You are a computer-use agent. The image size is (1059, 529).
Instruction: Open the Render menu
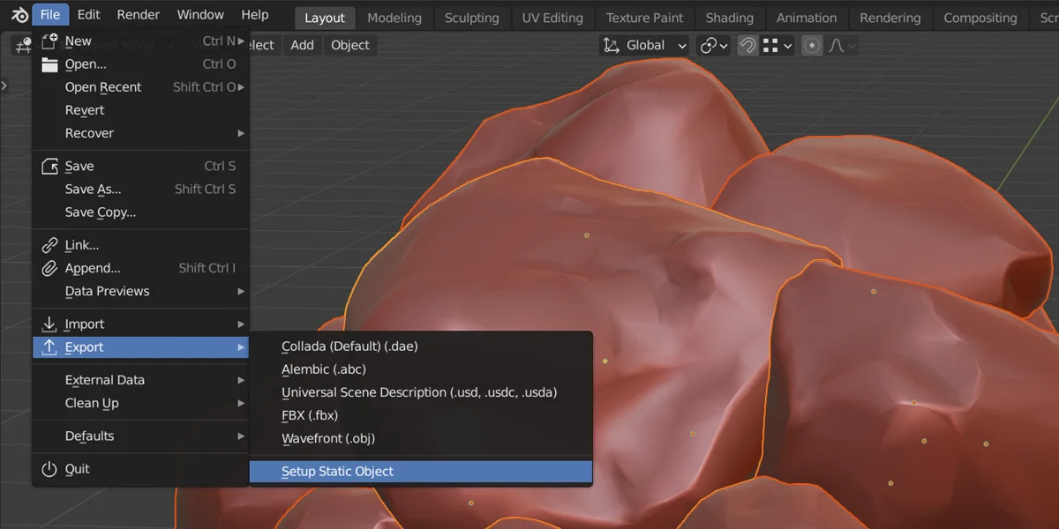(138, 14)
